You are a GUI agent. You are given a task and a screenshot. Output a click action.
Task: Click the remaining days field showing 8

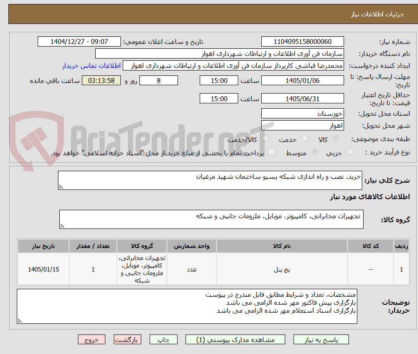159,80
